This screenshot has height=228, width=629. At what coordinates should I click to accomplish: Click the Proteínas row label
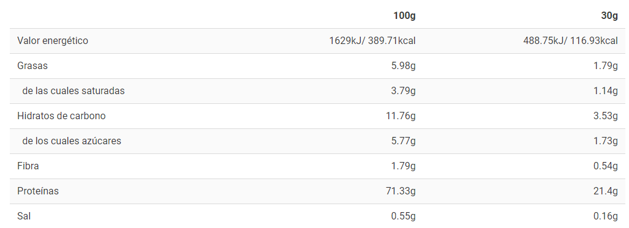coord(38,191)
